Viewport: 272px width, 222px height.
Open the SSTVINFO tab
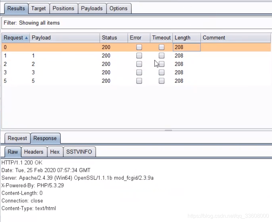click(79, 152)
